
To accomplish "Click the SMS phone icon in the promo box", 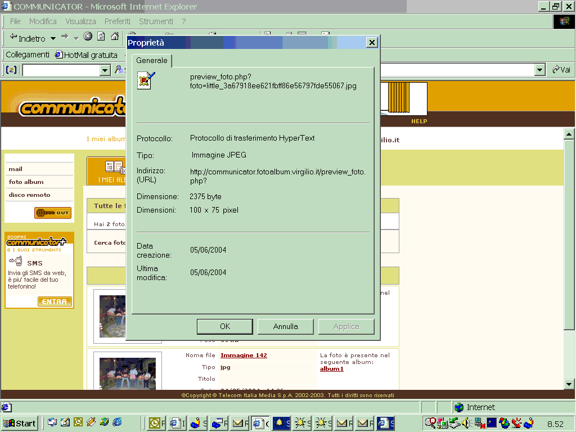I will tap(15, 261).
